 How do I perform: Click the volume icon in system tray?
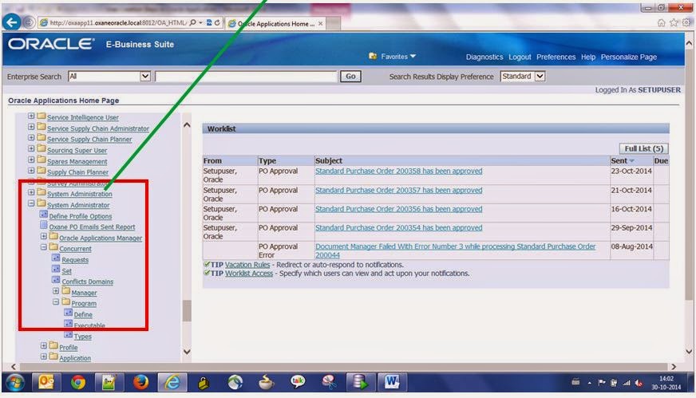(639, 383)
